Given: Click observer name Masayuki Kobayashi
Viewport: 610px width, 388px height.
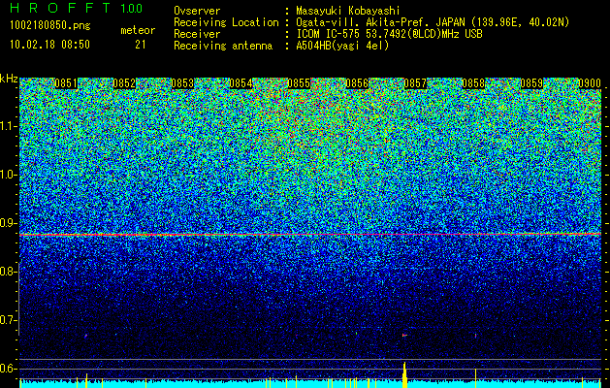Looking at the screenshot, I should (x=348, y=11).
